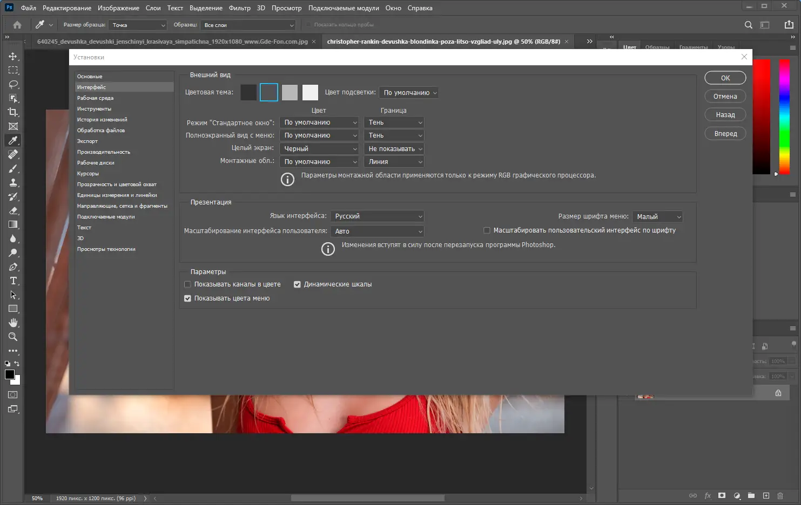801x505 pixels.
Task: Open "Цвет подсветки" dropdown
Action: click(x=408, y=93)
